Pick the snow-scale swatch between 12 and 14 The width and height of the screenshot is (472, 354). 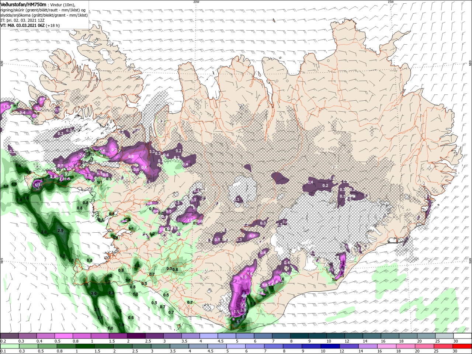[x=354, y=336]
